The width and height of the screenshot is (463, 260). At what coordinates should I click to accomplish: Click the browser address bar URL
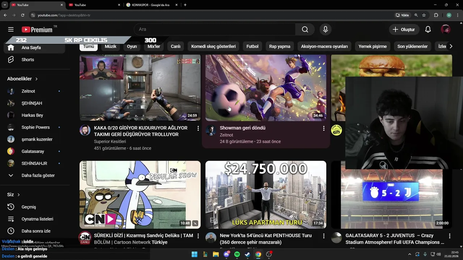64,15
